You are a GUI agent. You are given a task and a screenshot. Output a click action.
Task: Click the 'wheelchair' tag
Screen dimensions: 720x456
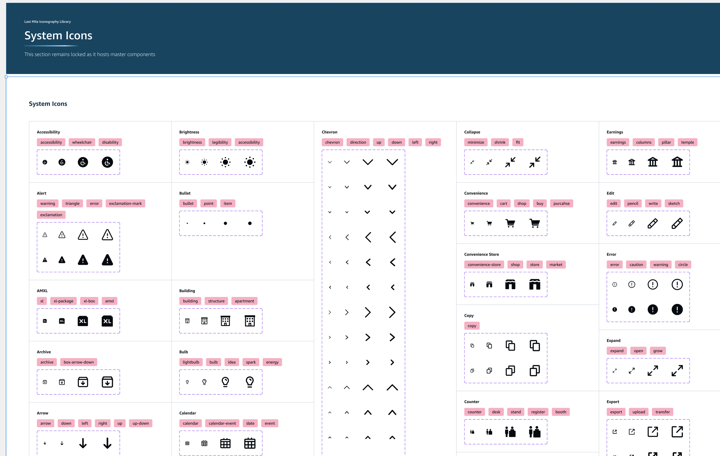82,142
